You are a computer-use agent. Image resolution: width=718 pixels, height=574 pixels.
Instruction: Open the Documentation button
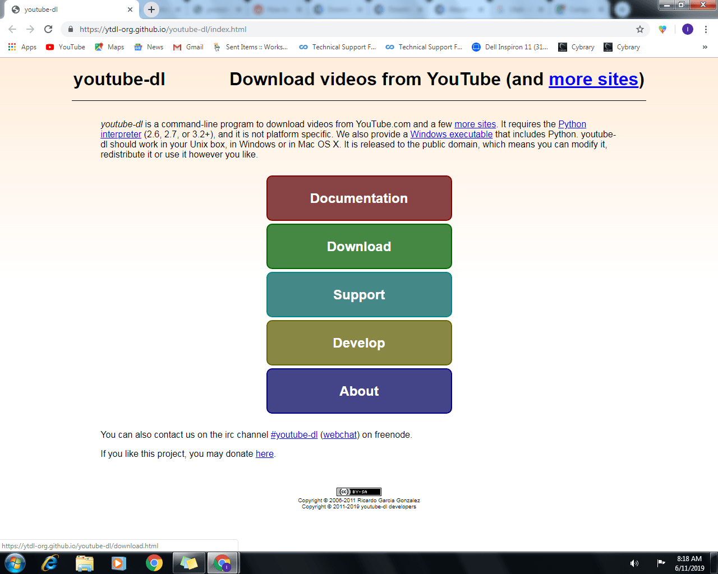coord(359,198)
